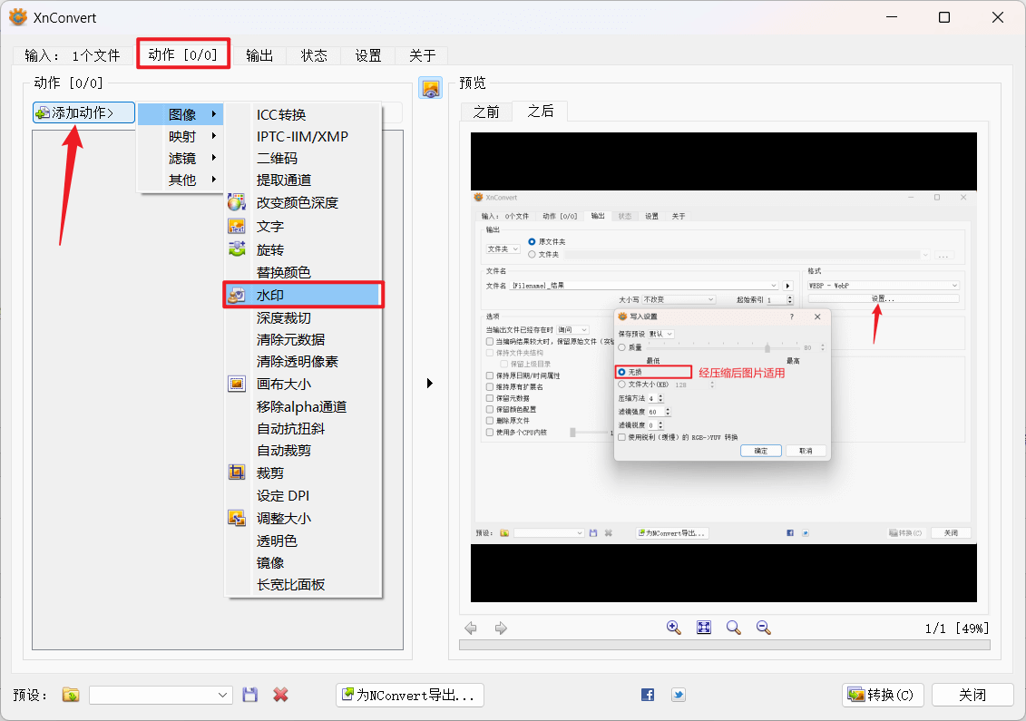
Task: Zoom out of the preview image
Action: point(764,628)
